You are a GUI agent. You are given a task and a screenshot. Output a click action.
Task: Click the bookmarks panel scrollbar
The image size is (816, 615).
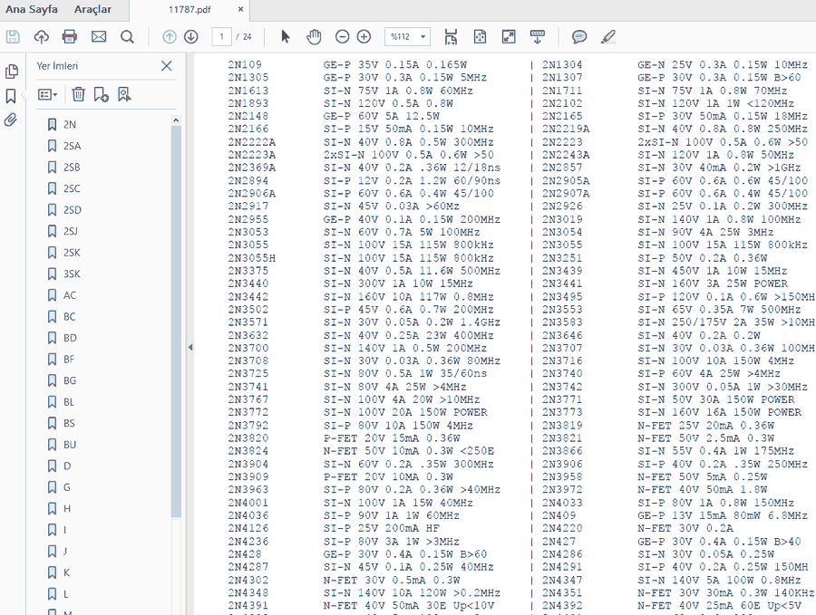click(176, 322)
